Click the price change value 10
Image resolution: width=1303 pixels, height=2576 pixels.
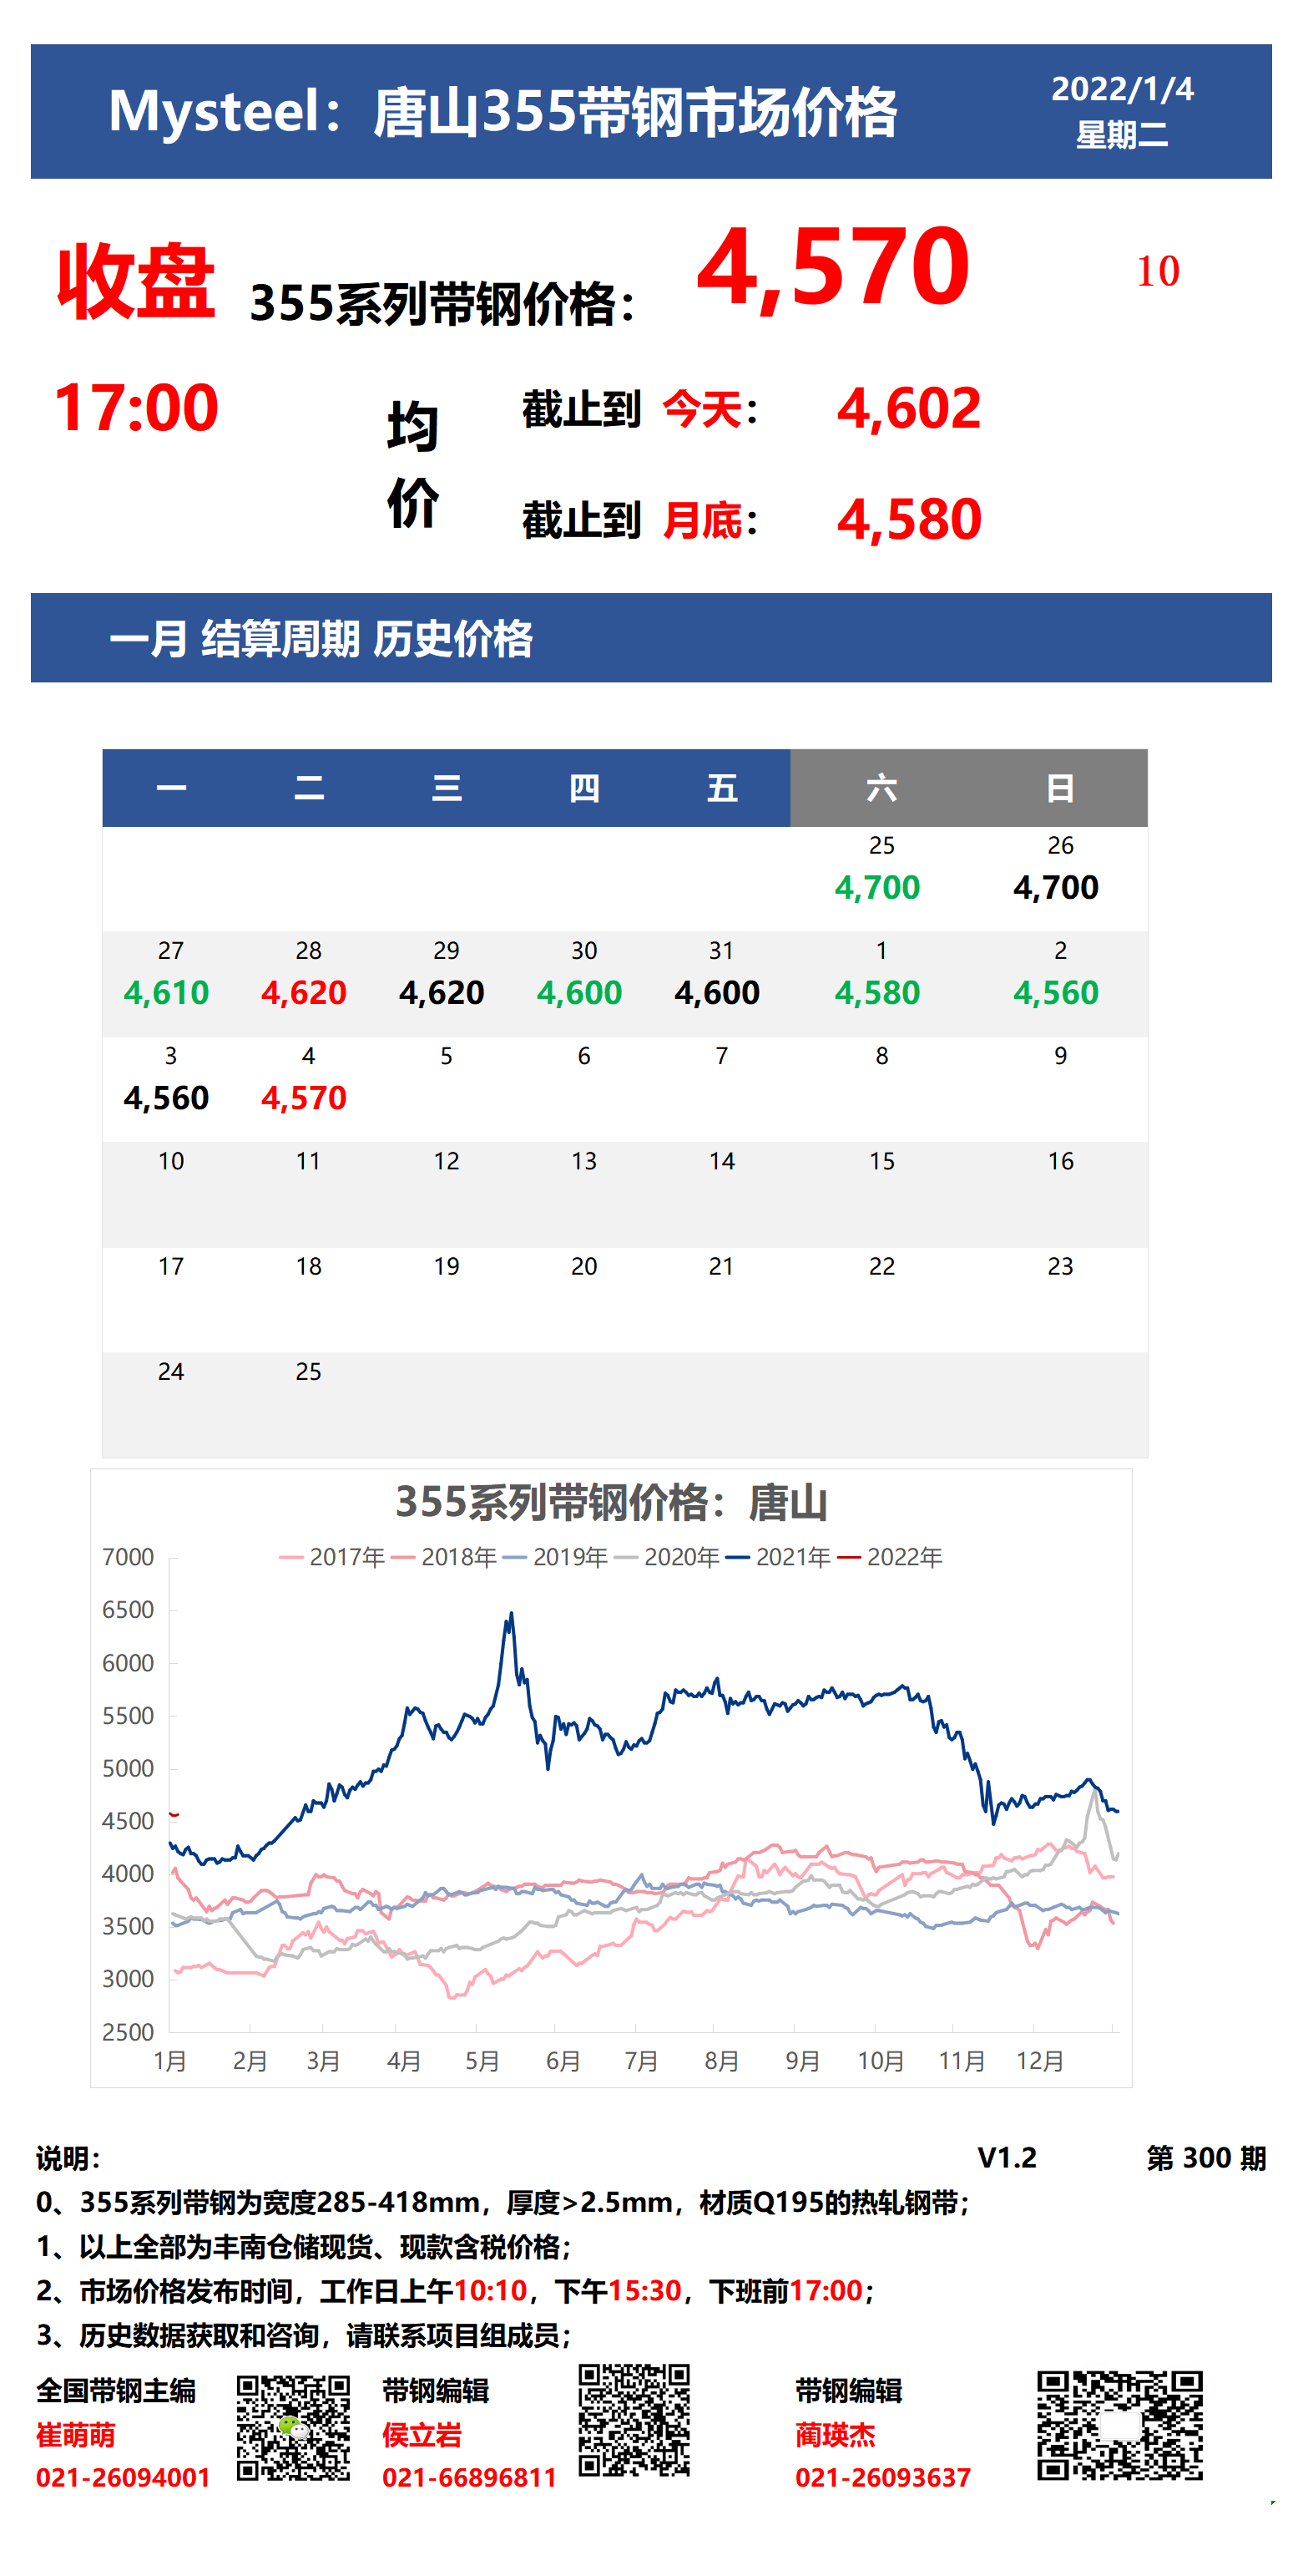[1157, 271]
